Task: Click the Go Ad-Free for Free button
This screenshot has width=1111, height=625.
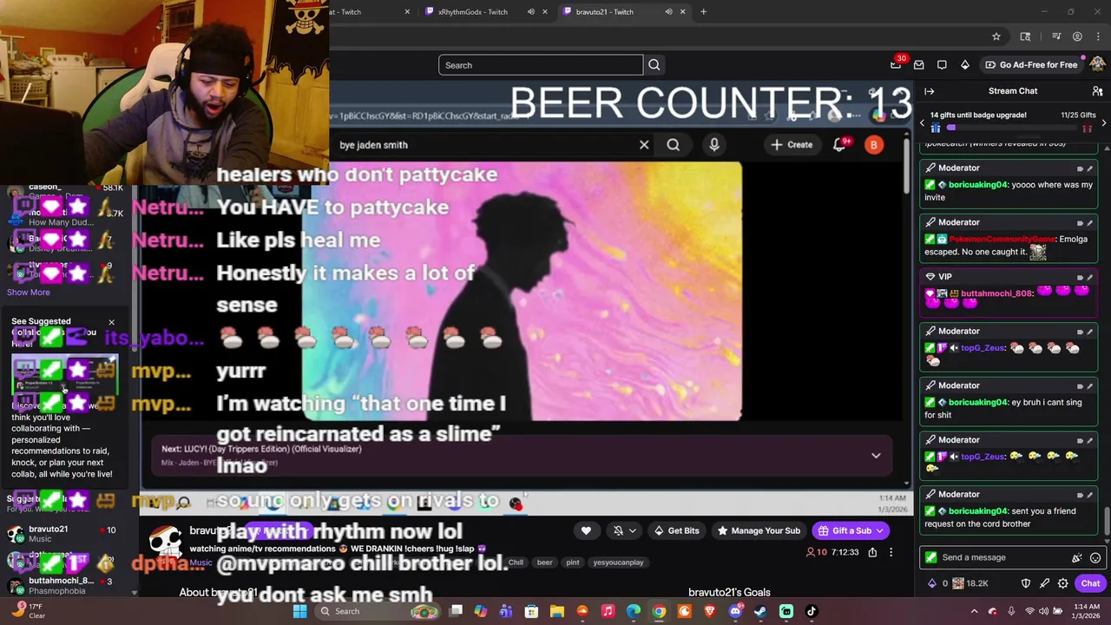Action: click(x=1031, y=65)
